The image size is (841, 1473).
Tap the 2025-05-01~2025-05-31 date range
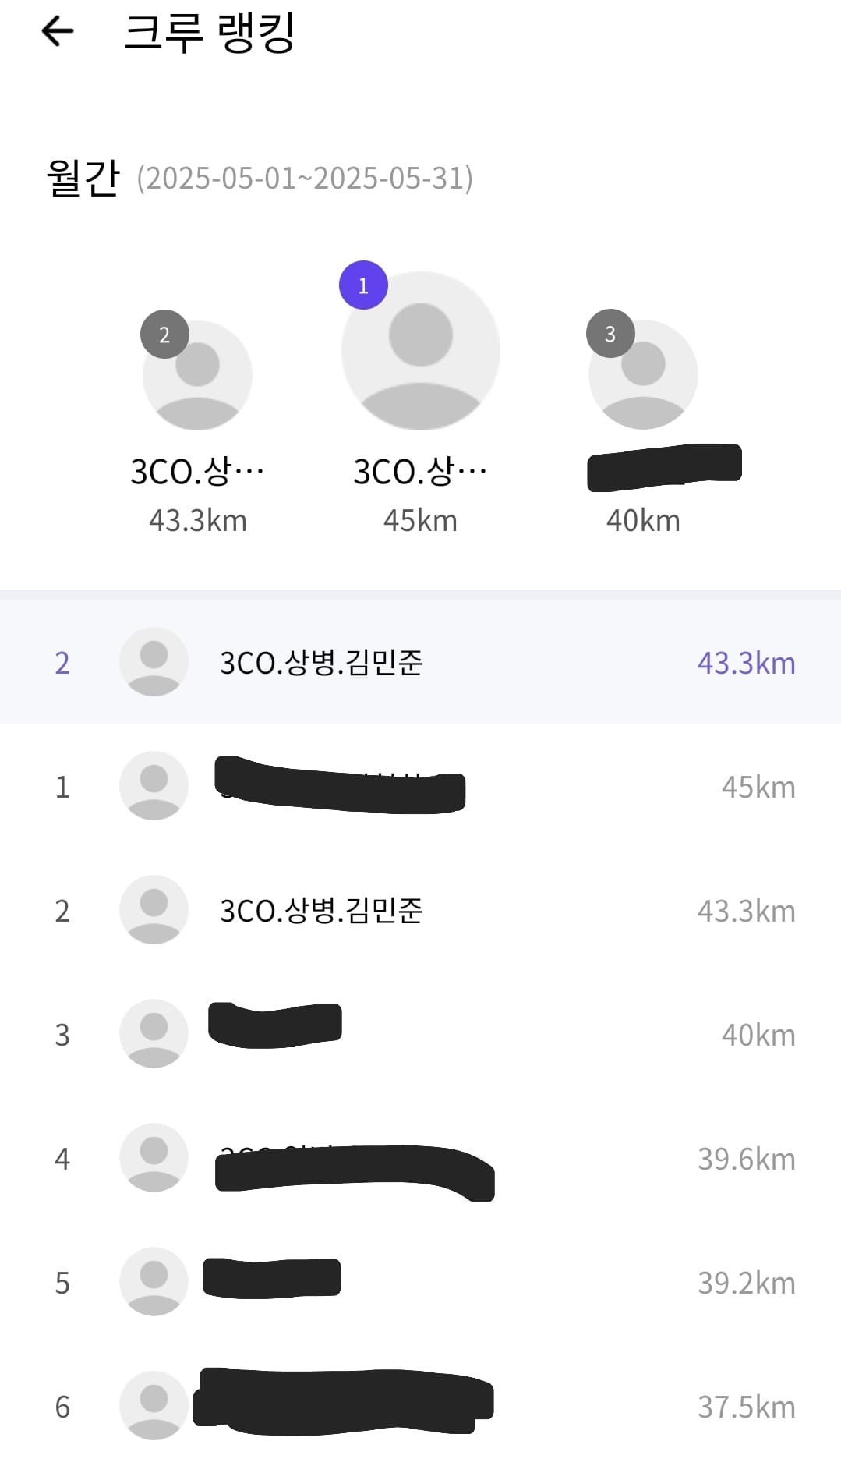tap(305, 179)
